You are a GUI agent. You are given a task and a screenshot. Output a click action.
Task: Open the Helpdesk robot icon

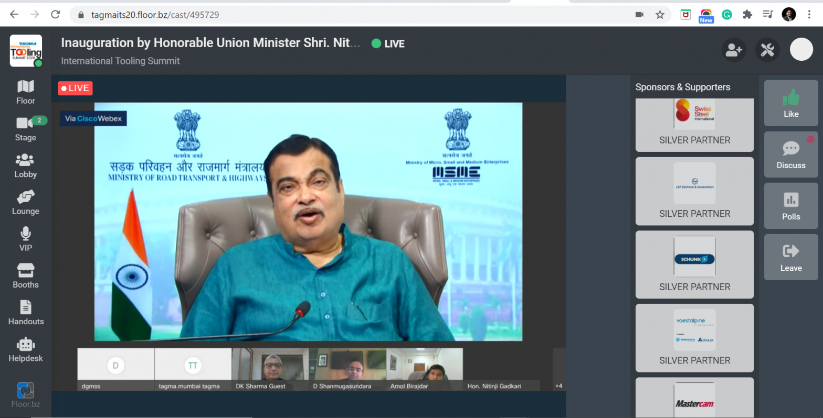point(25,350)
